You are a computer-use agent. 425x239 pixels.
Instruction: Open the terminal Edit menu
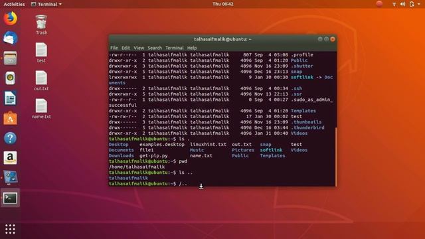tap(126, 48)
